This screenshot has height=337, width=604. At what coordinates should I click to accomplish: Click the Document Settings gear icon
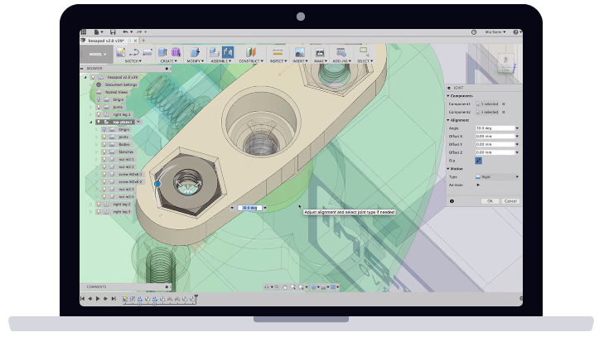99,84
